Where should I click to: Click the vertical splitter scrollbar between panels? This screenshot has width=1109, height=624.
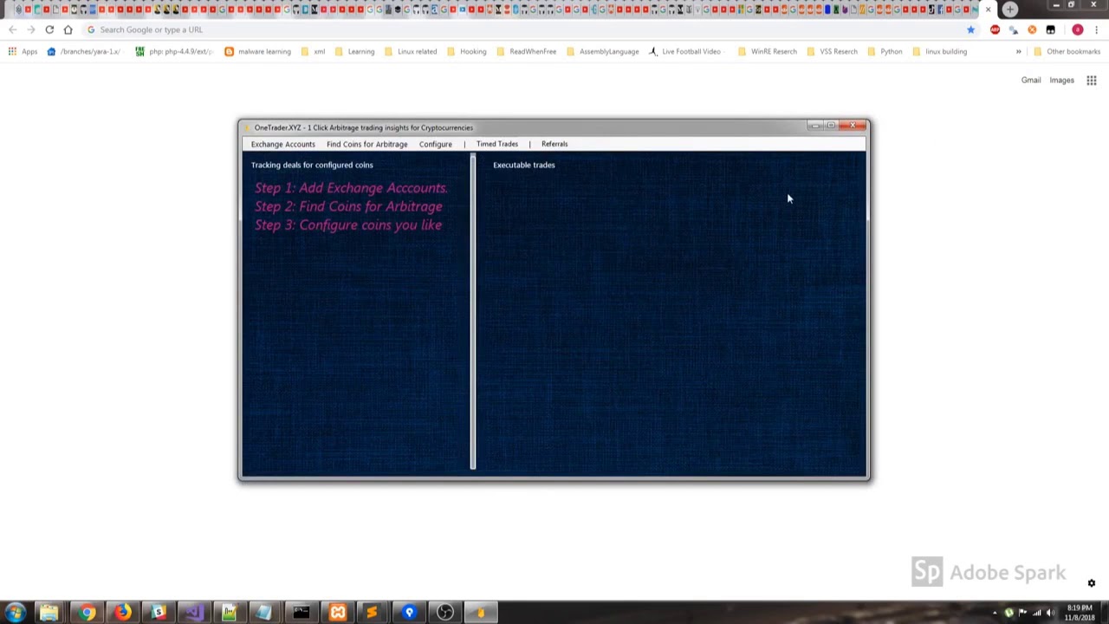pyautogui.click(x=473, y=312)
